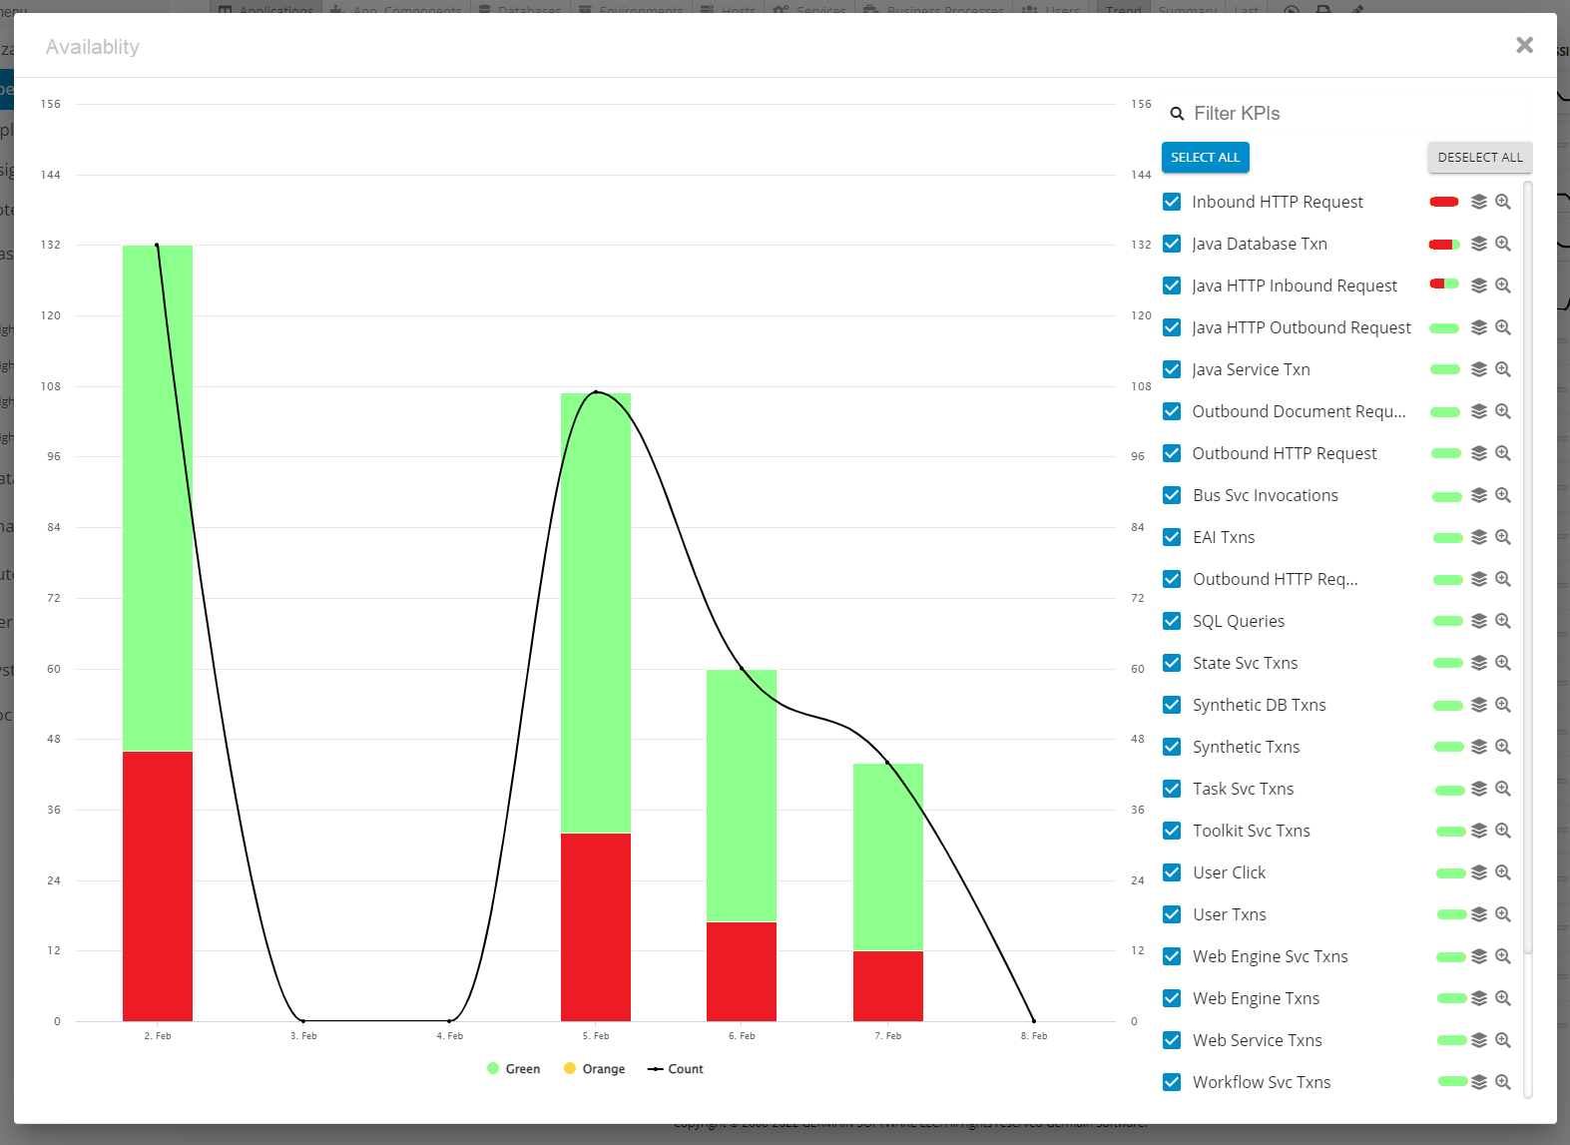Disable the Workflow Svc Txns checkbox
The image size is (1570, 1145).
click(1173, 1082)
